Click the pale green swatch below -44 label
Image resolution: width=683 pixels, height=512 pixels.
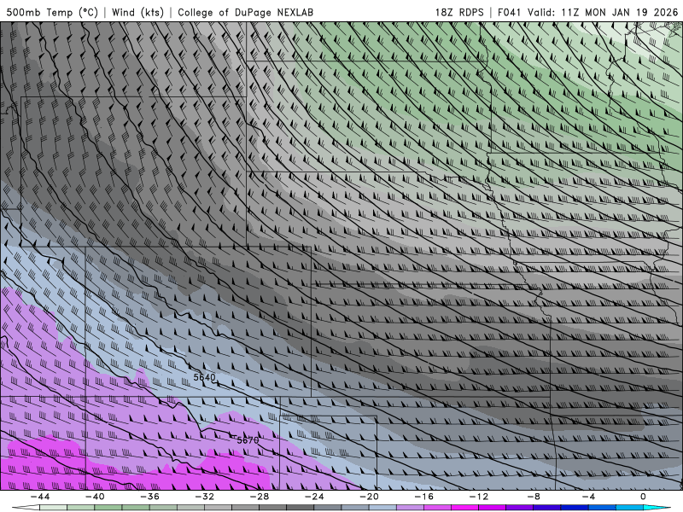pos(53,508)
